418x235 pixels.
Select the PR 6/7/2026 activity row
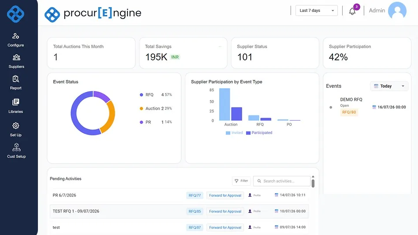179,195
